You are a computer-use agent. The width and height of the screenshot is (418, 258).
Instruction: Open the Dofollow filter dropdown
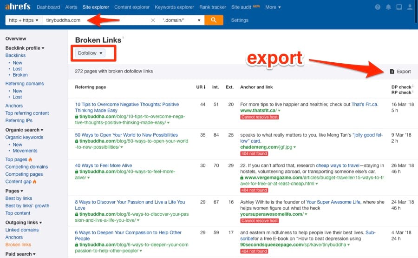click(x=90, y=53)
